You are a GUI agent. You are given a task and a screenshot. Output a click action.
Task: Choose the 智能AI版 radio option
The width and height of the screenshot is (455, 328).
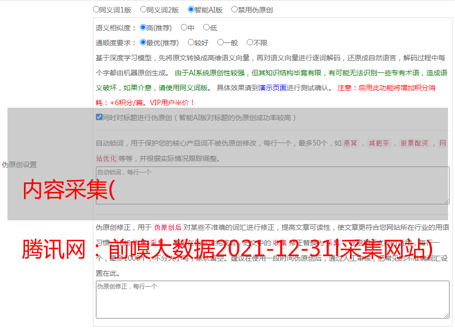point(191,9)
